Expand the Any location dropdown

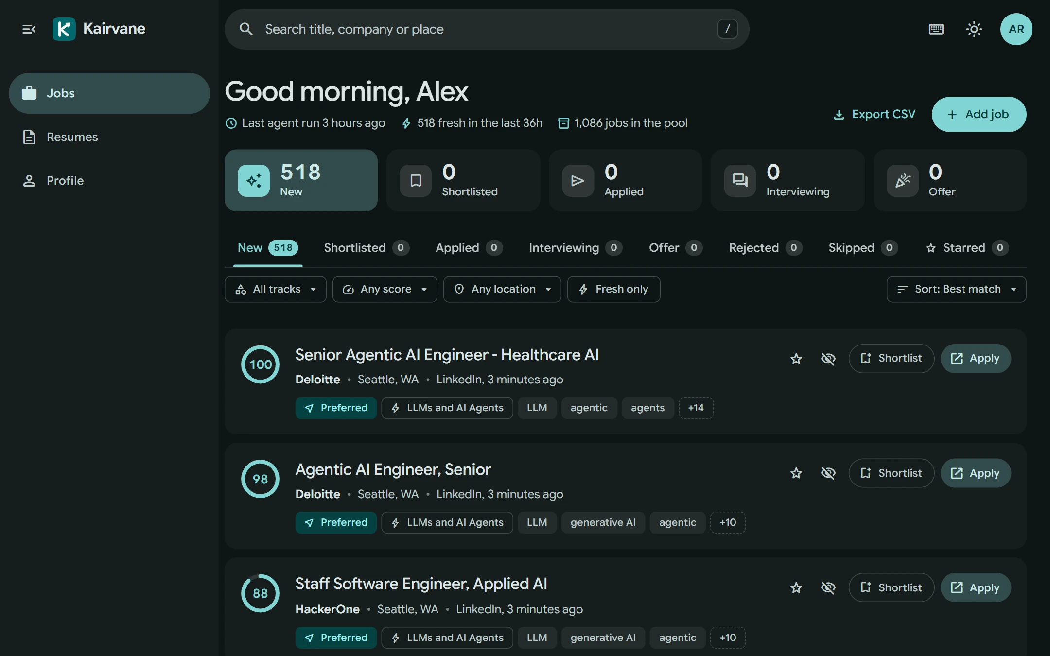502,289
